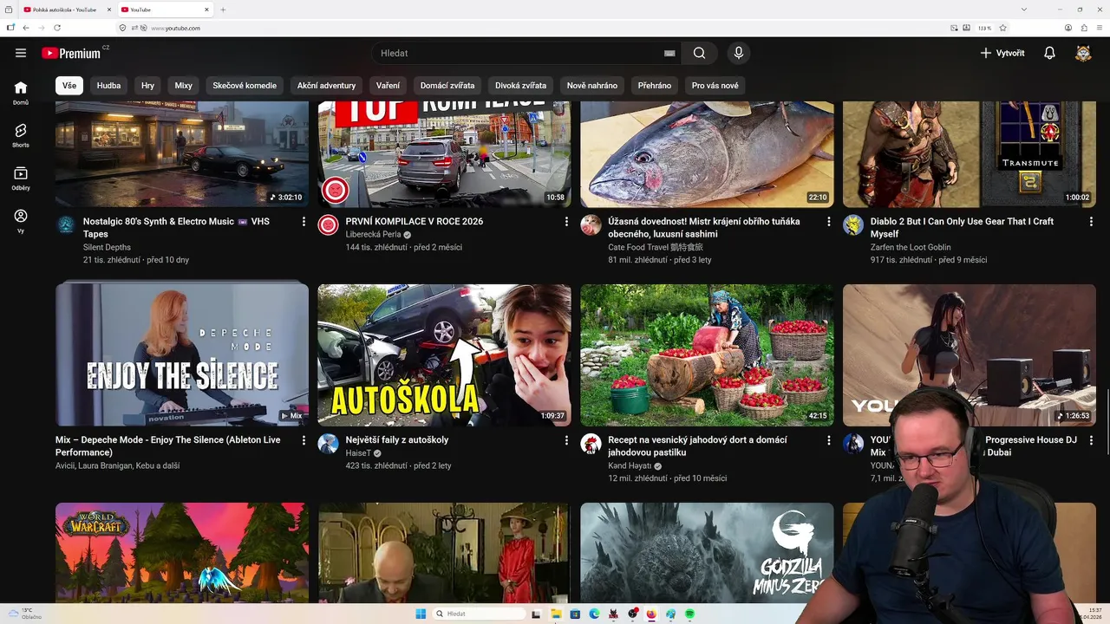This screenshot has height=624, width=1110.
Task: Open Liberecká Perla channel avatar
Action: 328,225
